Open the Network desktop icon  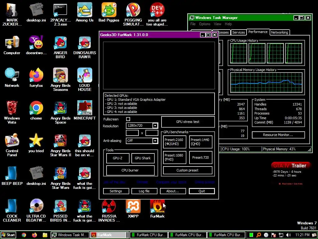[x=12, y=77]
